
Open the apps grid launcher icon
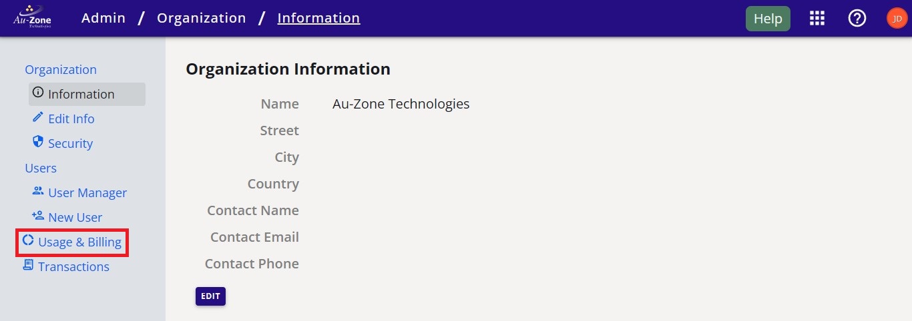point(817,19)
